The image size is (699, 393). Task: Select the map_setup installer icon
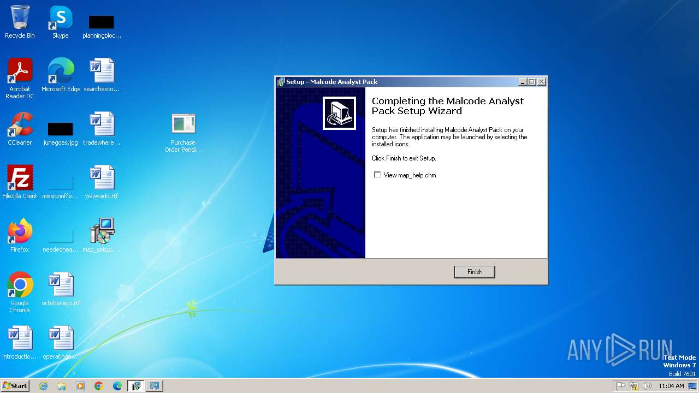(102, 236)
